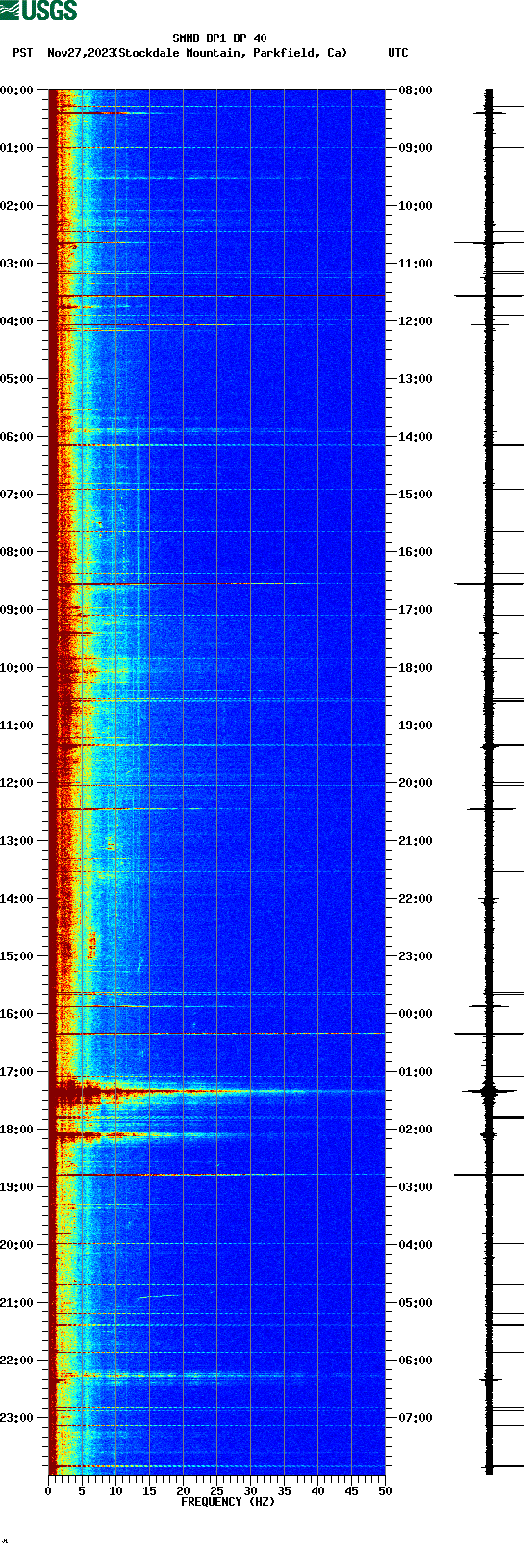This screenshot has height=1552, width=531.
Task: Click the PST timezone label
Action: [23, 53]
